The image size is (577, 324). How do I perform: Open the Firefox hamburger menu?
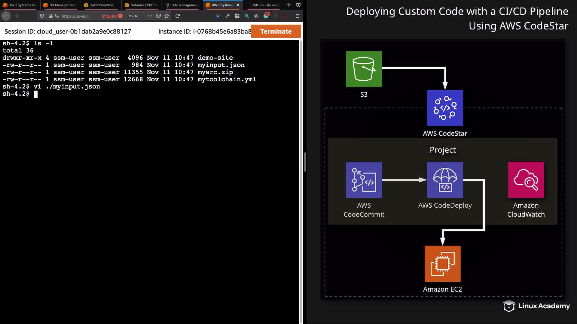297,16
